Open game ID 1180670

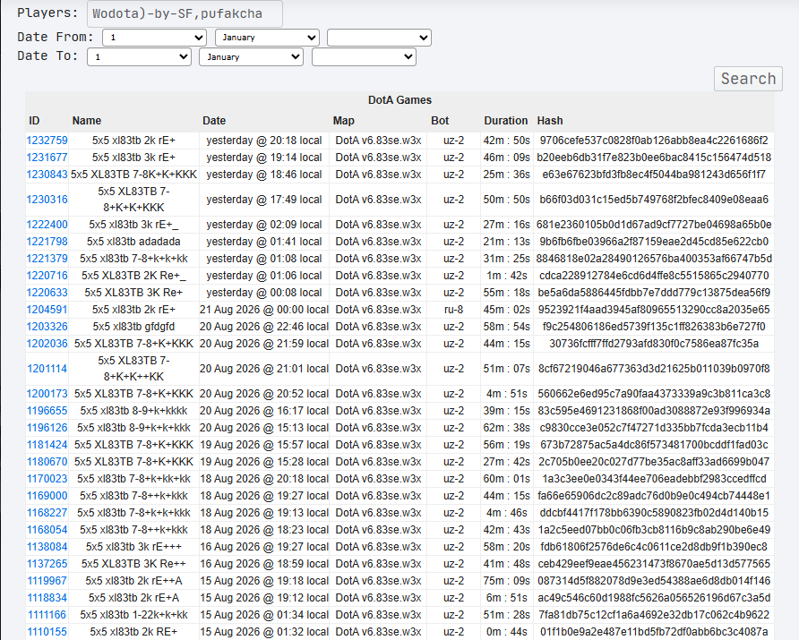[x=47, y=462]
